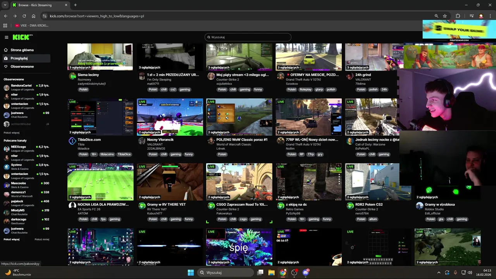Select the altum tag under RDR2 Potem CS2
The image size is (496, 279).
(x=373, y=219)
